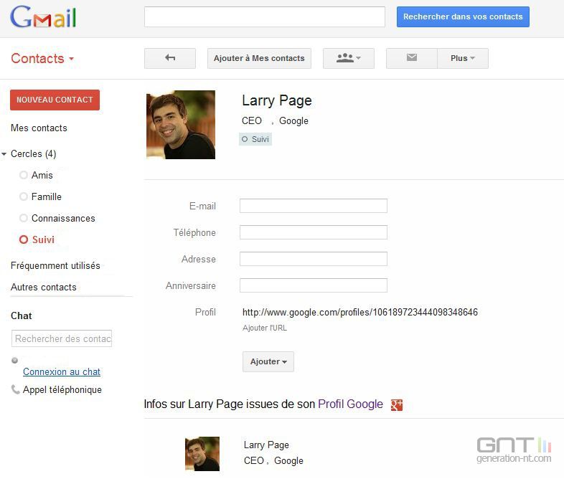
Task: Click the envelope email icon button
Action: click(x=411, y=58)
